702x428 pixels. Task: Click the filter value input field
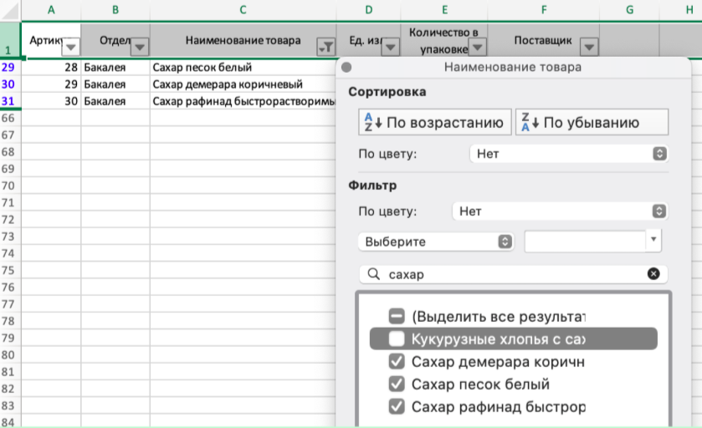[585, 241]
